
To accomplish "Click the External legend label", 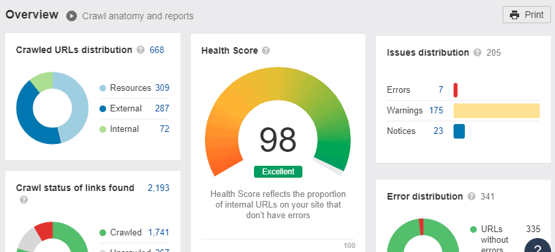I will tap(126, 108).
